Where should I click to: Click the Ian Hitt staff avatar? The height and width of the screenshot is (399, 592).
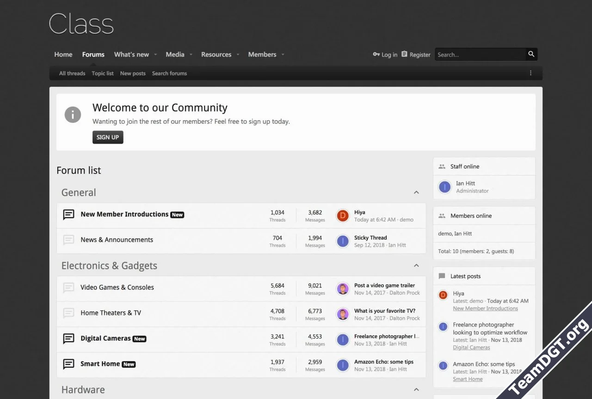[x=444, y=187]
